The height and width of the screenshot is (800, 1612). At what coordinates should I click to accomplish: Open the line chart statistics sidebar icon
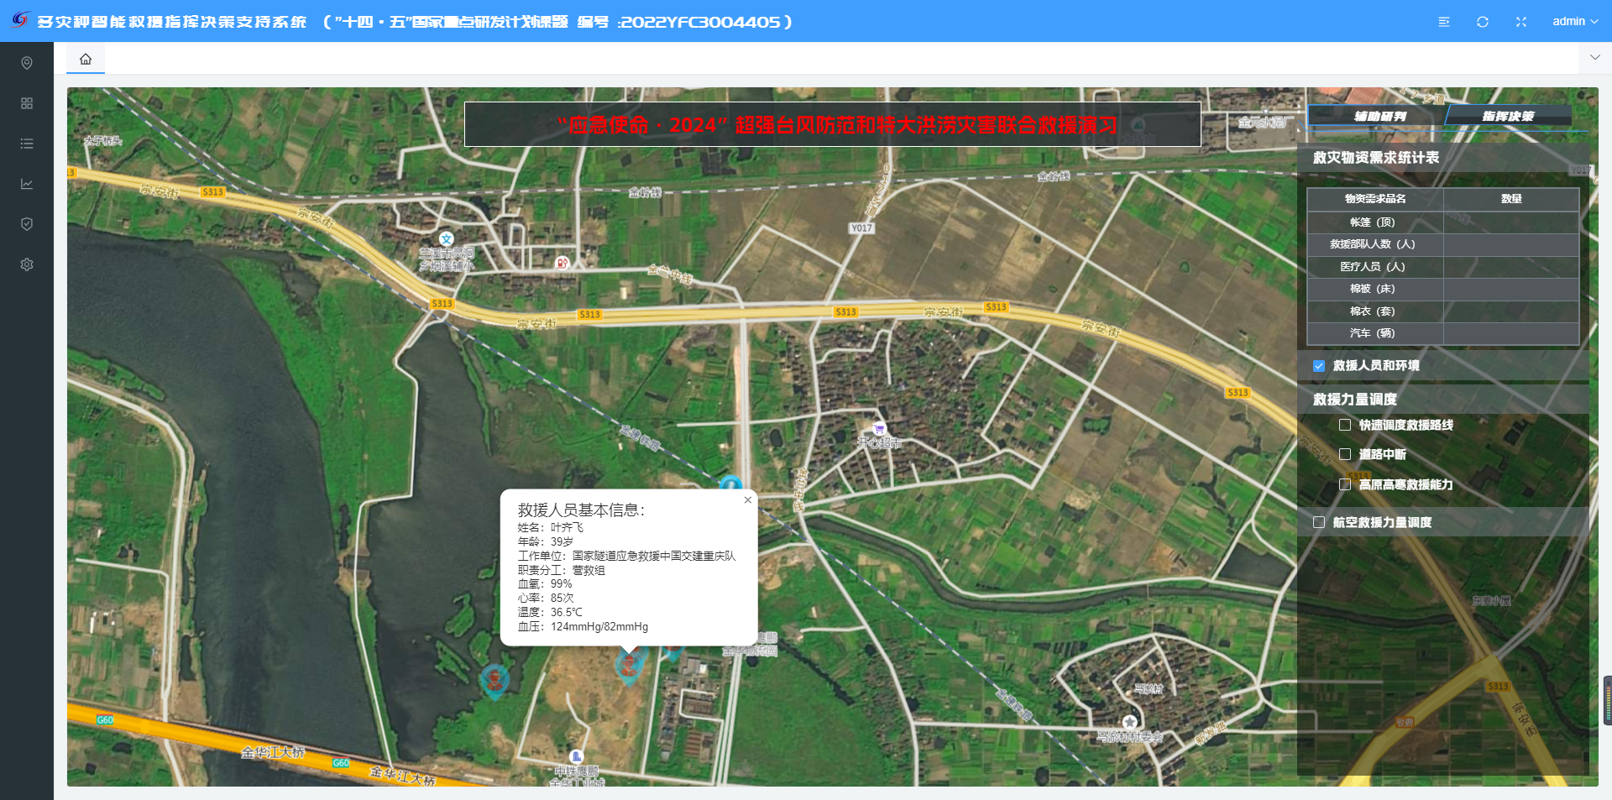pos(27,184)
